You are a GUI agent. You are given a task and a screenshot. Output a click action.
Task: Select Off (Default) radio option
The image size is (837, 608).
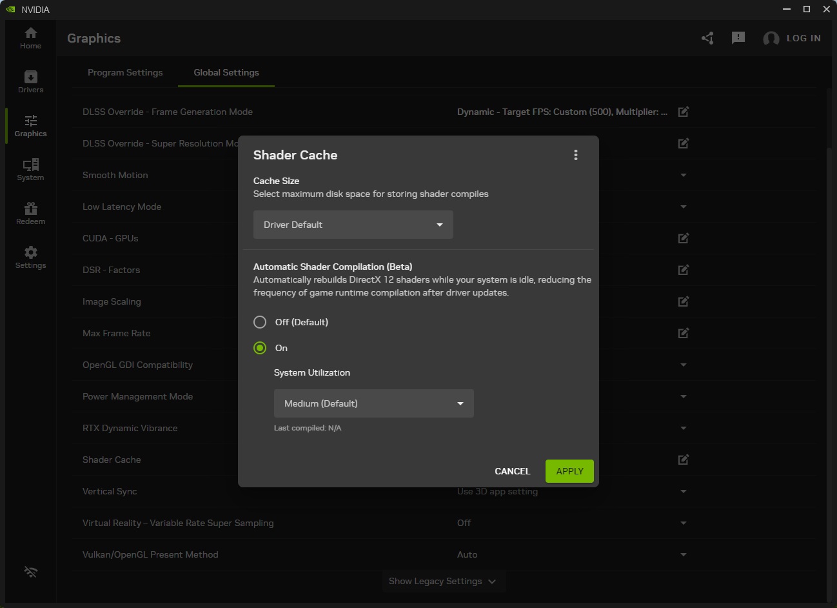click(260, 322)
